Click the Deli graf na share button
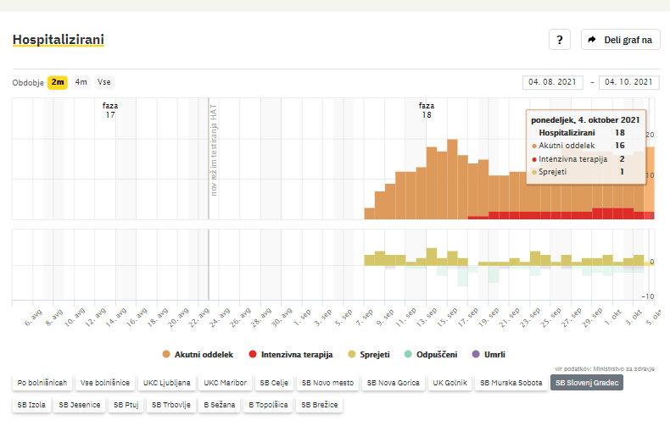Viewport: 670px width, 426px height. tap(620, 40)
